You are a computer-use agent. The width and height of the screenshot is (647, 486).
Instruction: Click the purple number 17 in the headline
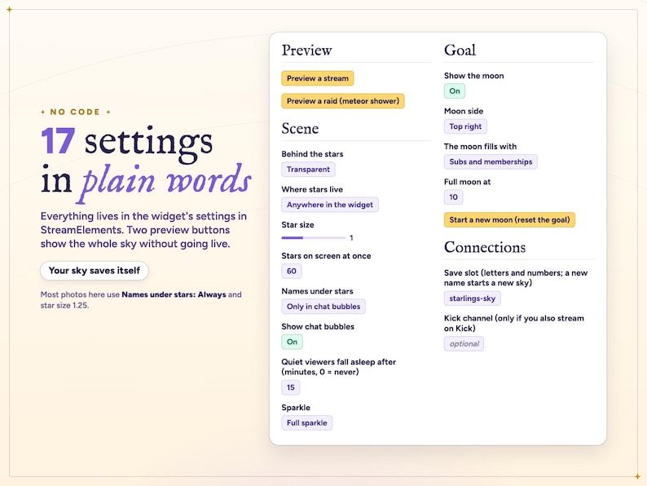(x=58, y=141)
